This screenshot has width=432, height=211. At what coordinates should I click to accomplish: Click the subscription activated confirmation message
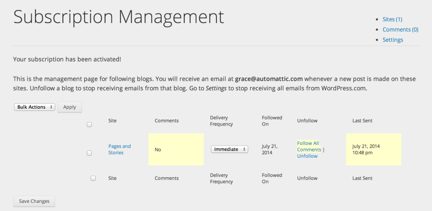pos(67,59)
